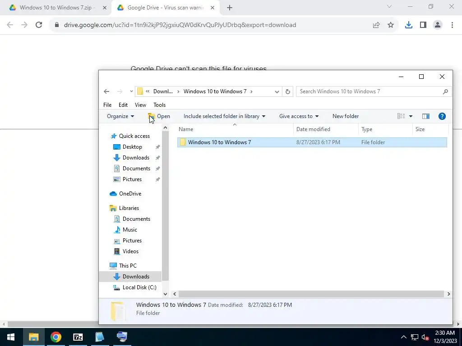Open the View menu in Explorer
462x346 pixels.
click(x=140, y=105)
